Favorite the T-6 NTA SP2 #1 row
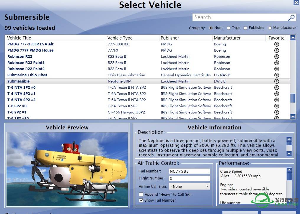Image resolution: width=300 pixels, height=214 pixels. pyautogui.click(x=276, y=94)
